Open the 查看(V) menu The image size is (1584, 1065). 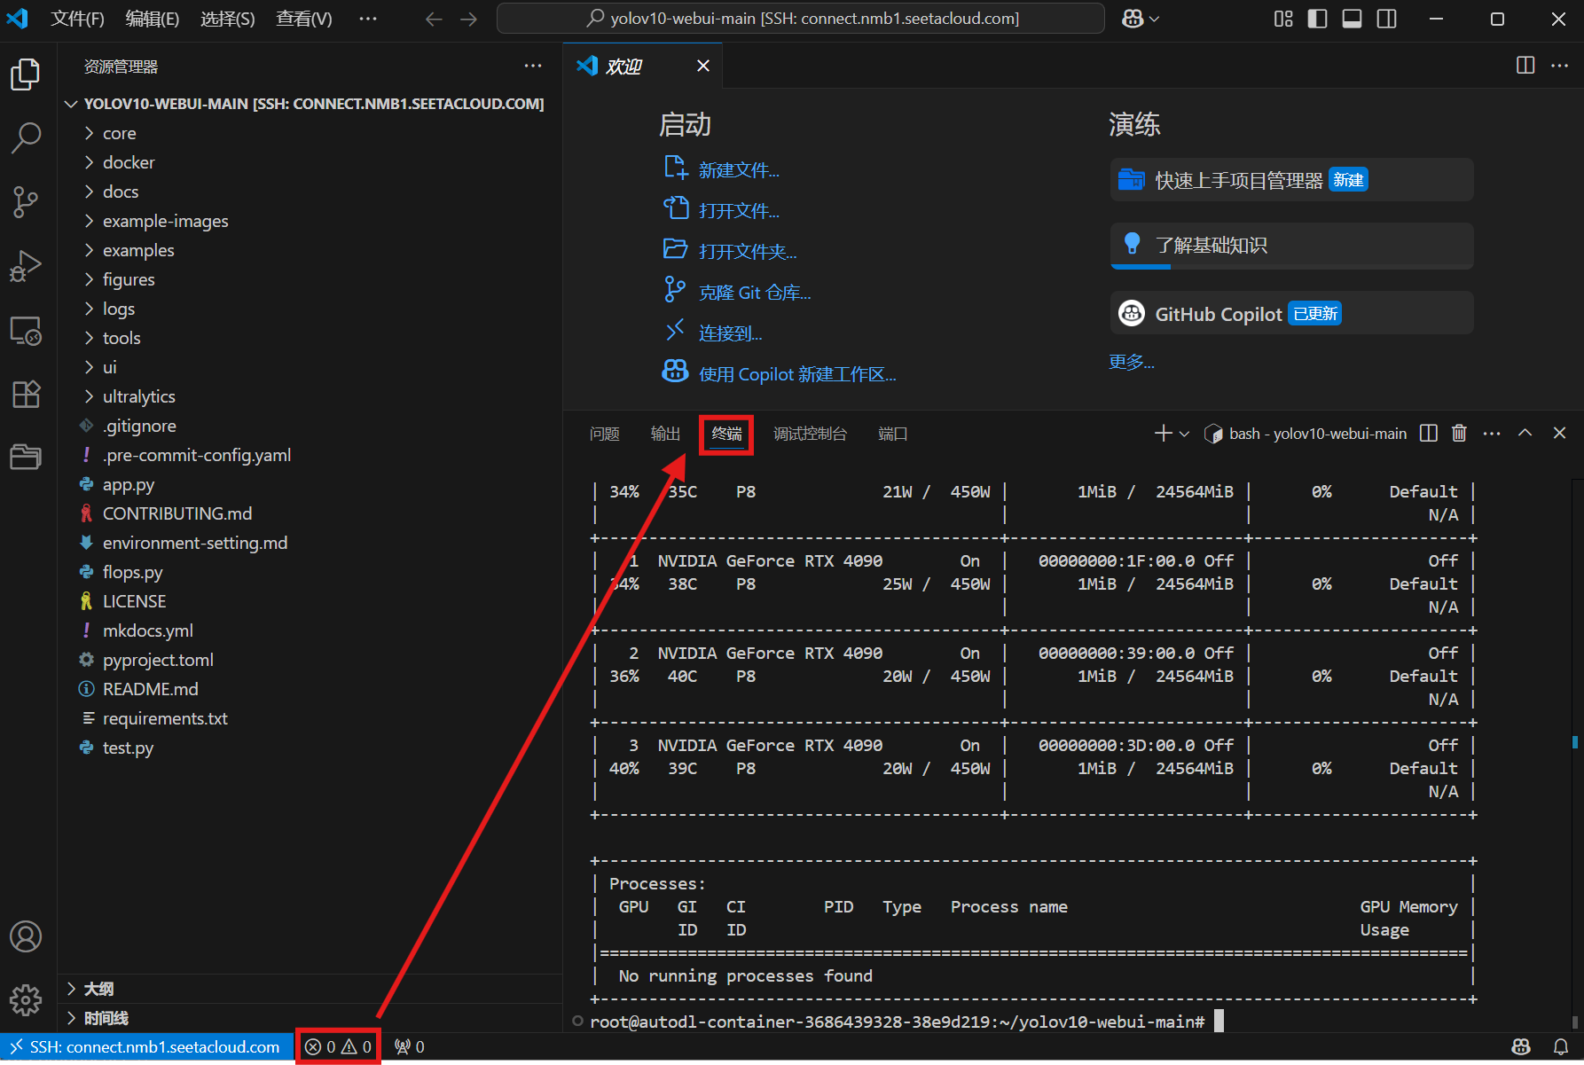304,19
